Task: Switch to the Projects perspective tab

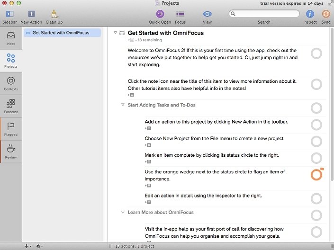Action: click(x=11, y=61)
